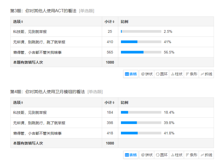
Task: View question 4 (第4题) as 折线 line chart
Action: pos(206,155)
